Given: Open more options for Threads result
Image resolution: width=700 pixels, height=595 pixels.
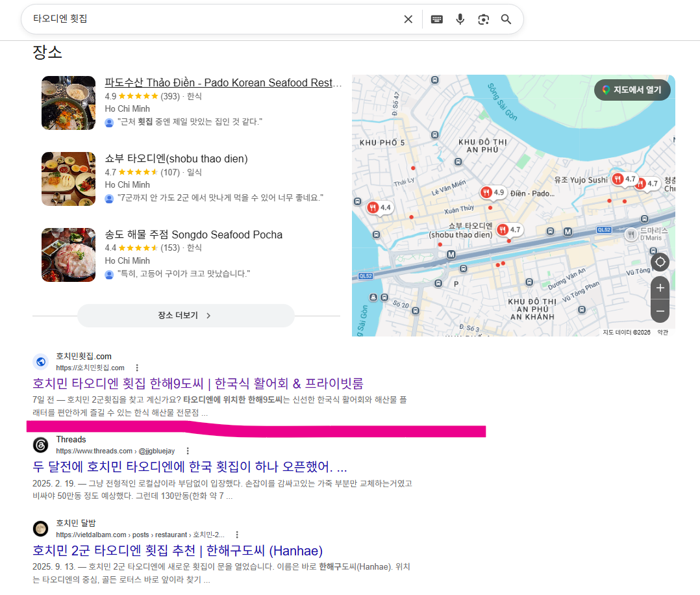Looking at the screenshot, I should point(188,451).
